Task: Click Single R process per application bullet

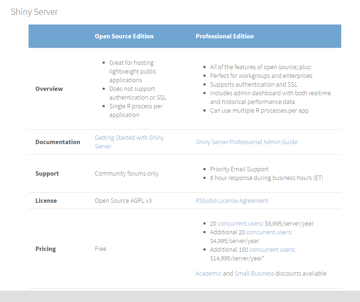Action: coord(136,110)
